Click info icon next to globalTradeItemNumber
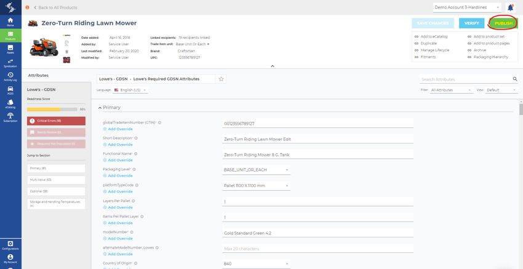523x269 pixels. coord(159,122)
